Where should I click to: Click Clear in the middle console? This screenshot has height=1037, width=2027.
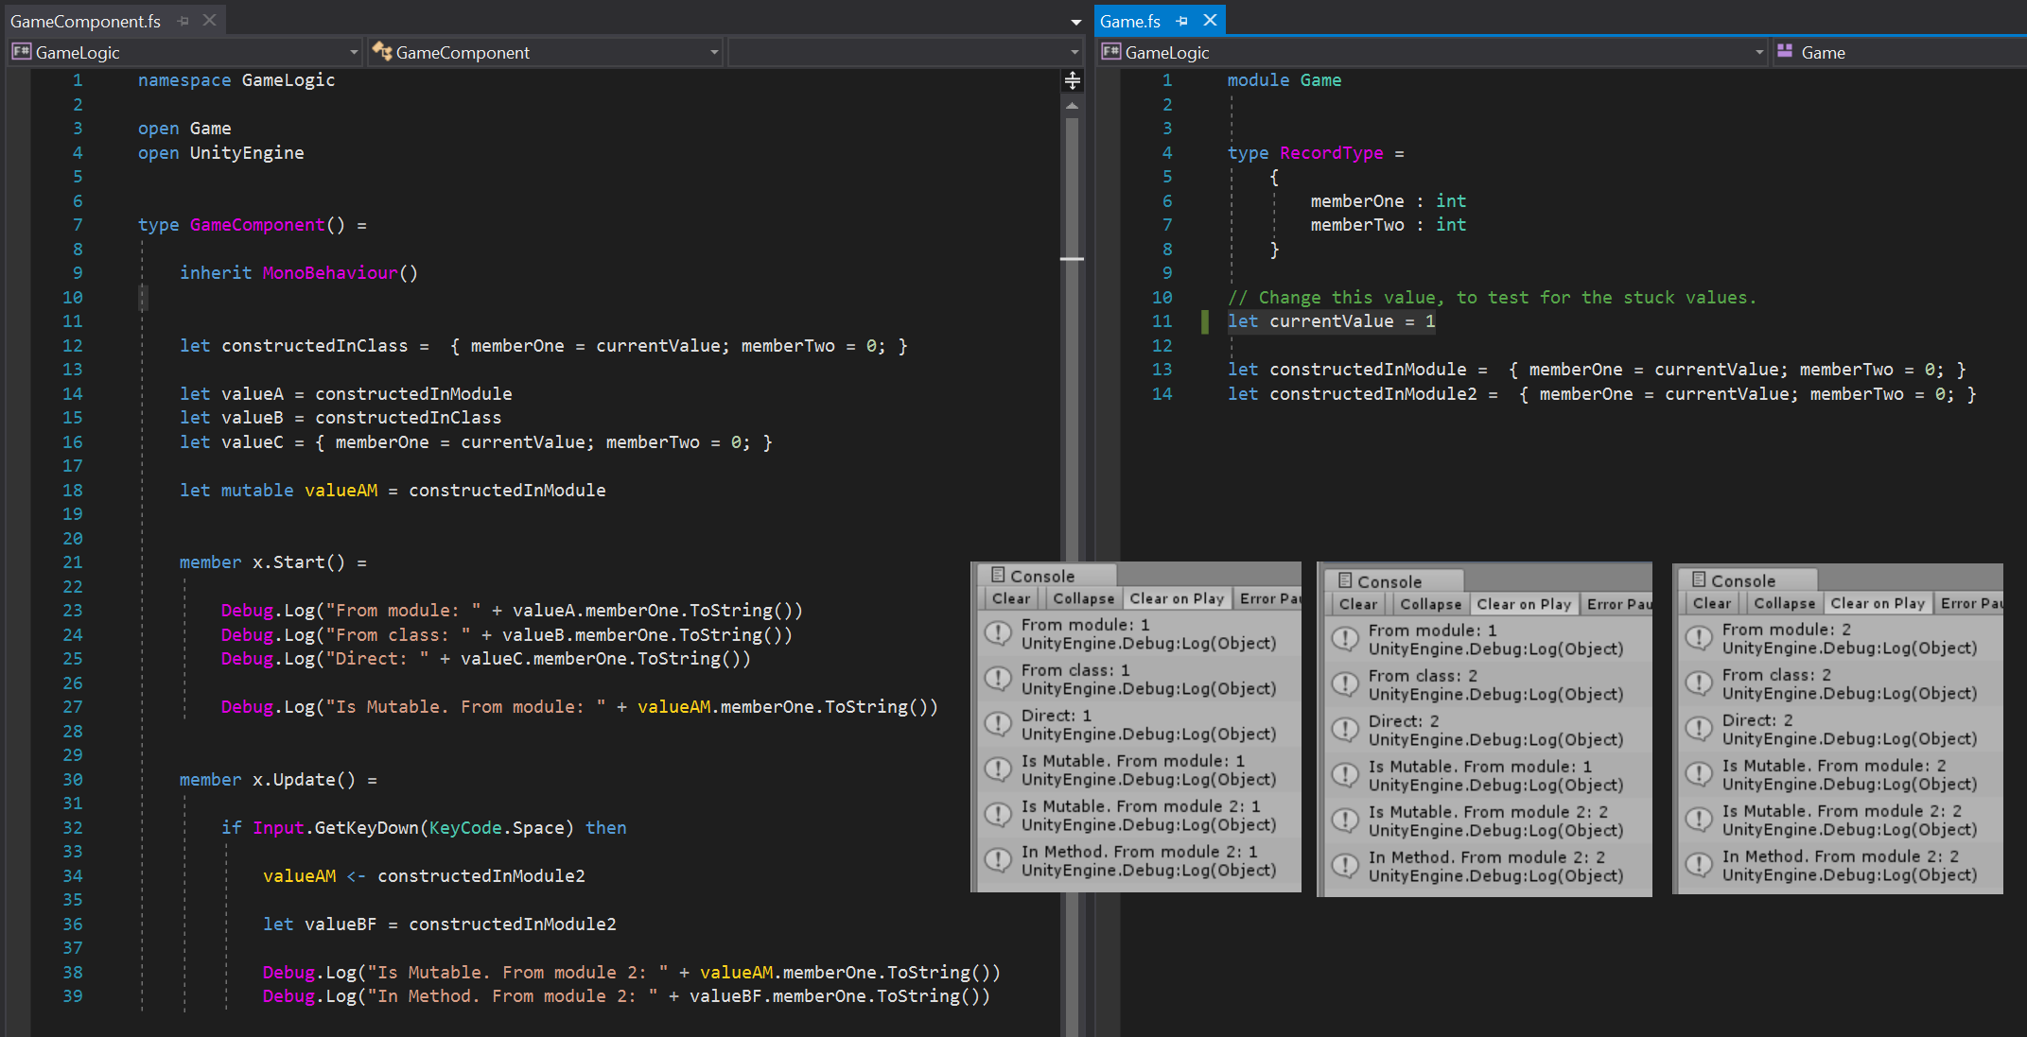1356,604
